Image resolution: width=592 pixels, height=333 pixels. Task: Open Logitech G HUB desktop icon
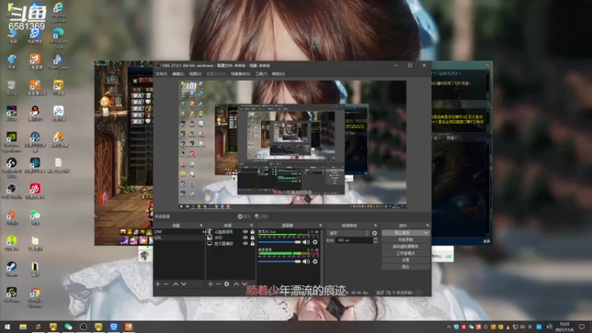(x=12, y=167)
